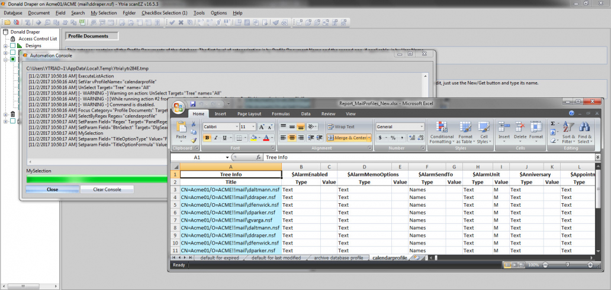
Task: Click the Insert Worksheet tab icon
Action: point(417,258)
